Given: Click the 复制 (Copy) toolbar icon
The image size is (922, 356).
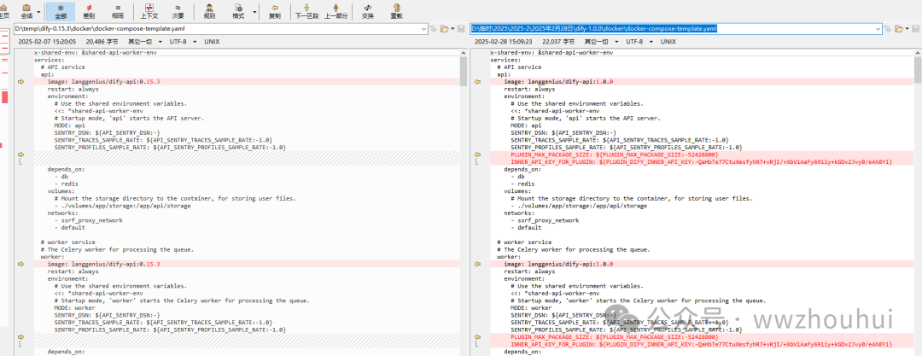Looking at the screenshot, I should click(274, 10).
